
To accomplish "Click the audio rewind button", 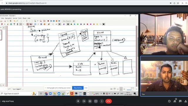I will tap(51, 21).
